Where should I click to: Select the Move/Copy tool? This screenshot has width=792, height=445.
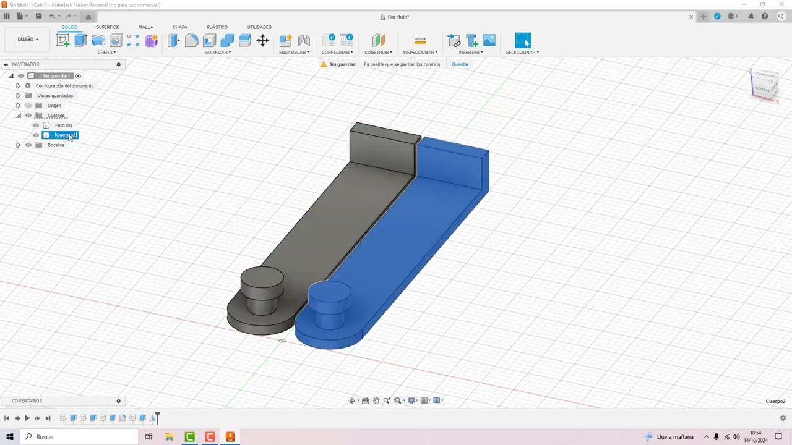click(262, 41)
